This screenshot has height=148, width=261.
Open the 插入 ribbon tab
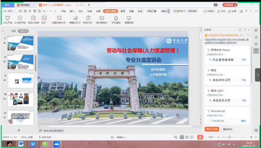(72, 11)
